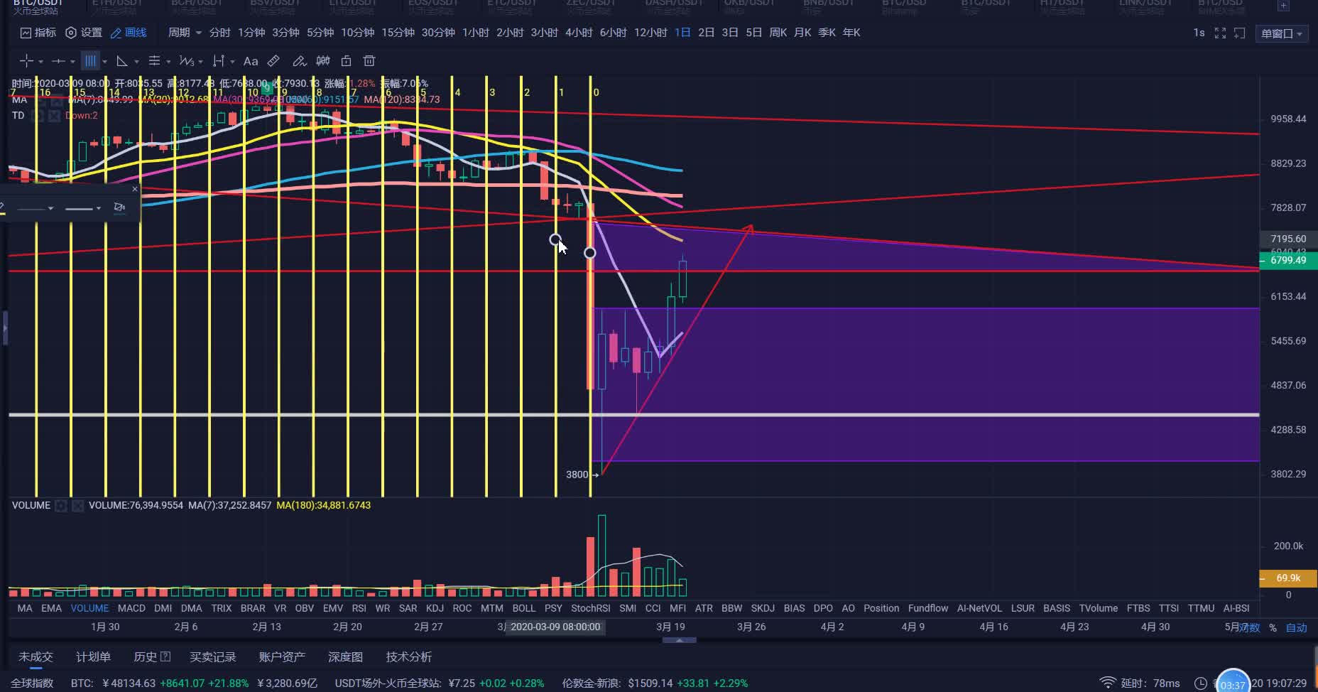Toggle 画线 drawing mode
This screenshot has width=1318, height=692.
click(129, 33)
